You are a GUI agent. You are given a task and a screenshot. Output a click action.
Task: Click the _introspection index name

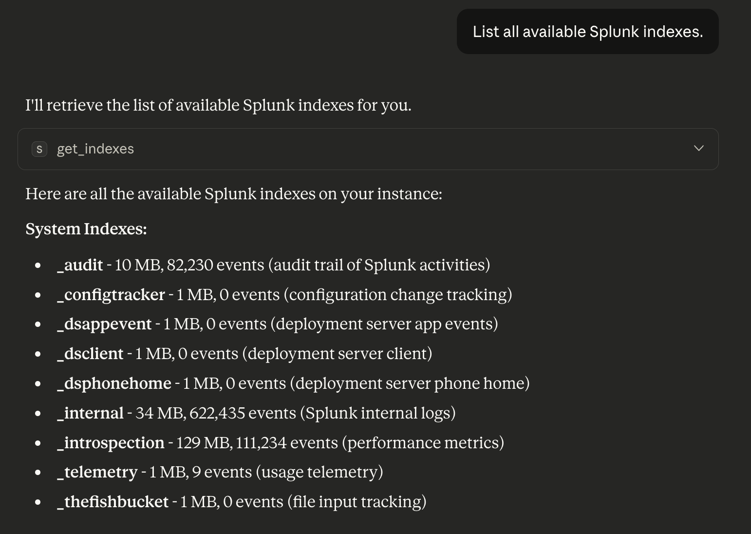point(111,443)
